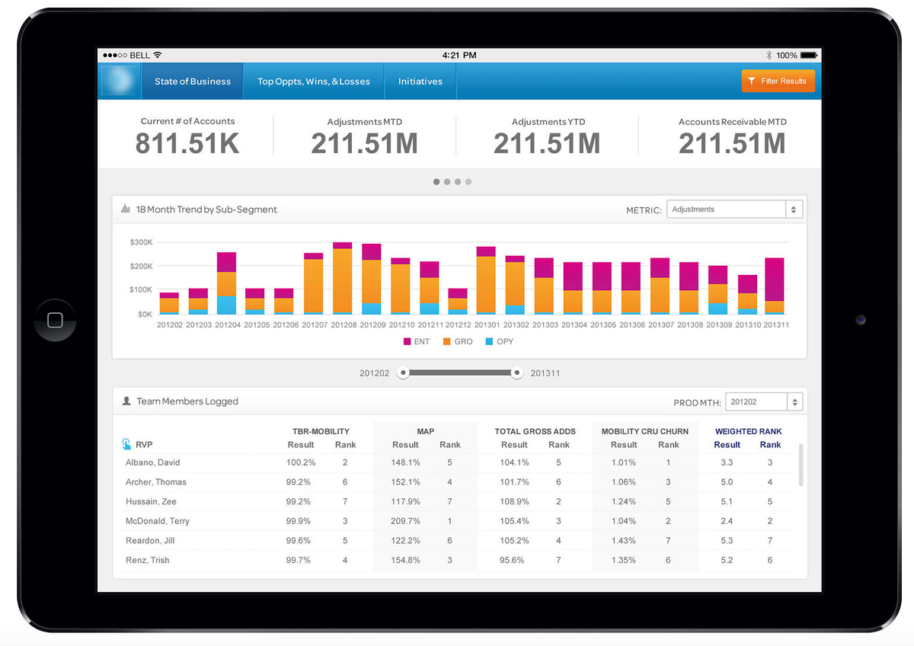Click the bar chart icon beside 18 Month Trend

click(126, 209)
